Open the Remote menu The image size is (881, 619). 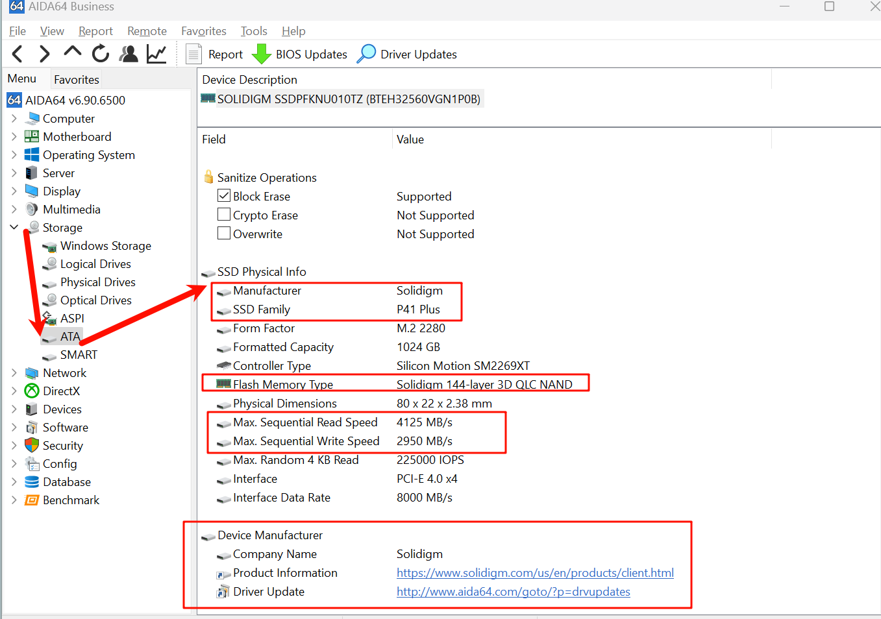pyautogui.click(x=147, y=31)
